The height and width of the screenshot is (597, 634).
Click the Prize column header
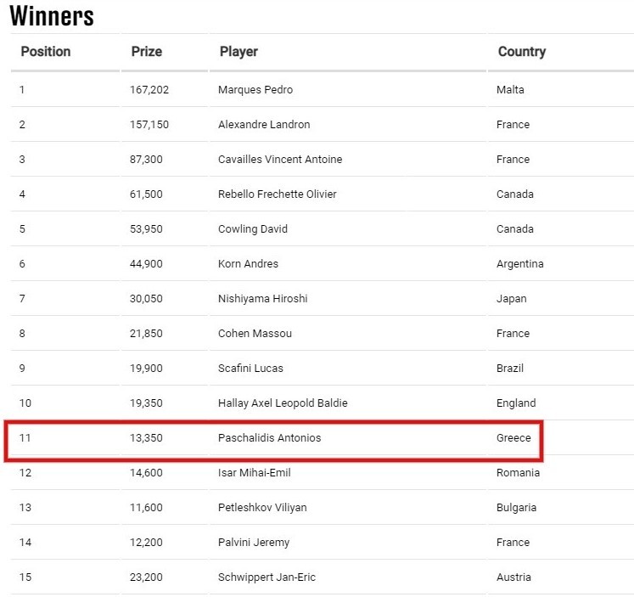pyautogui.click(x=146, y=52)
